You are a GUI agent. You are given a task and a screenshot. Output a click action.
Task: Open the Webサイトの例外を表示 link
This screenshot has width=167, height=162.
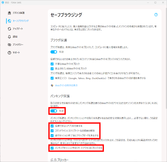66,85
